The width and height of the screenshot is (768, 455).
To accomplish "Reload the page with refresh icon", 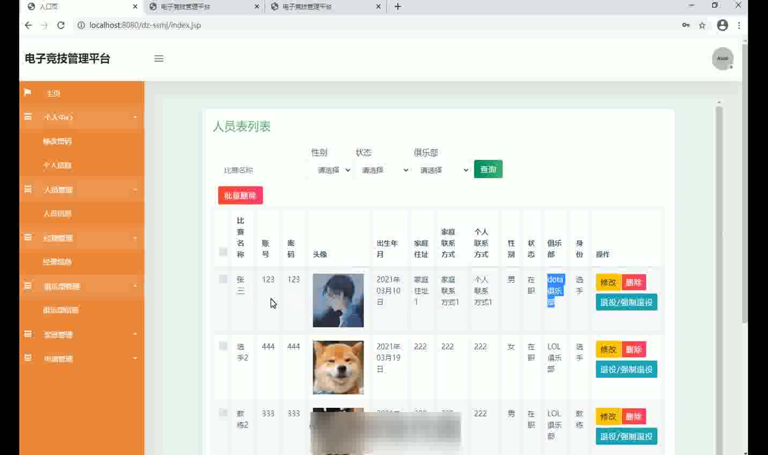I will 61,25.
